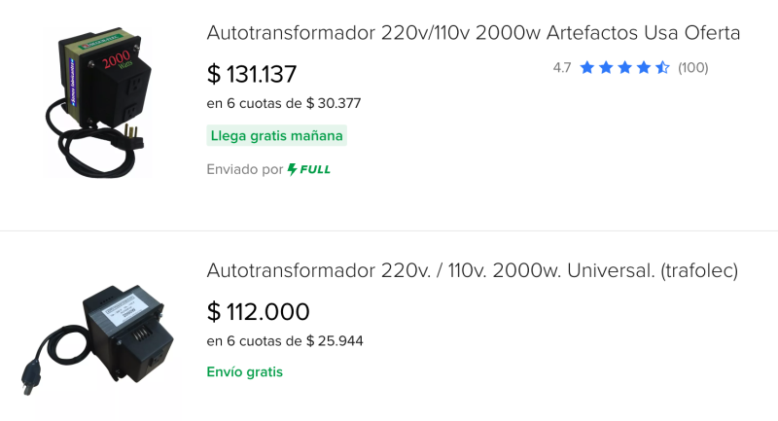Screen dimensions: 778x421
Task: Click the "Enviado por" text
Action: [244, 169]
